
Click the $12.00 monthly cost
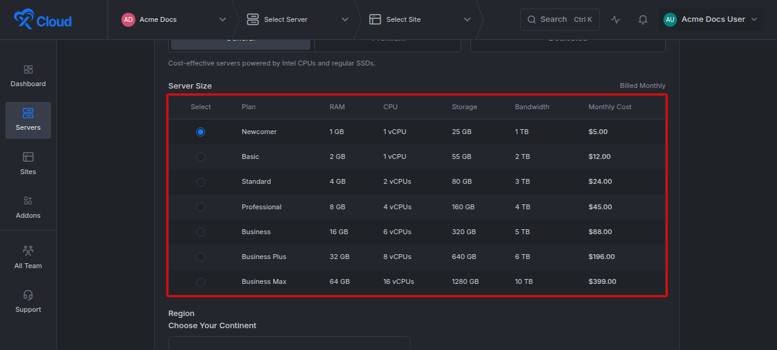coord(600,156)
